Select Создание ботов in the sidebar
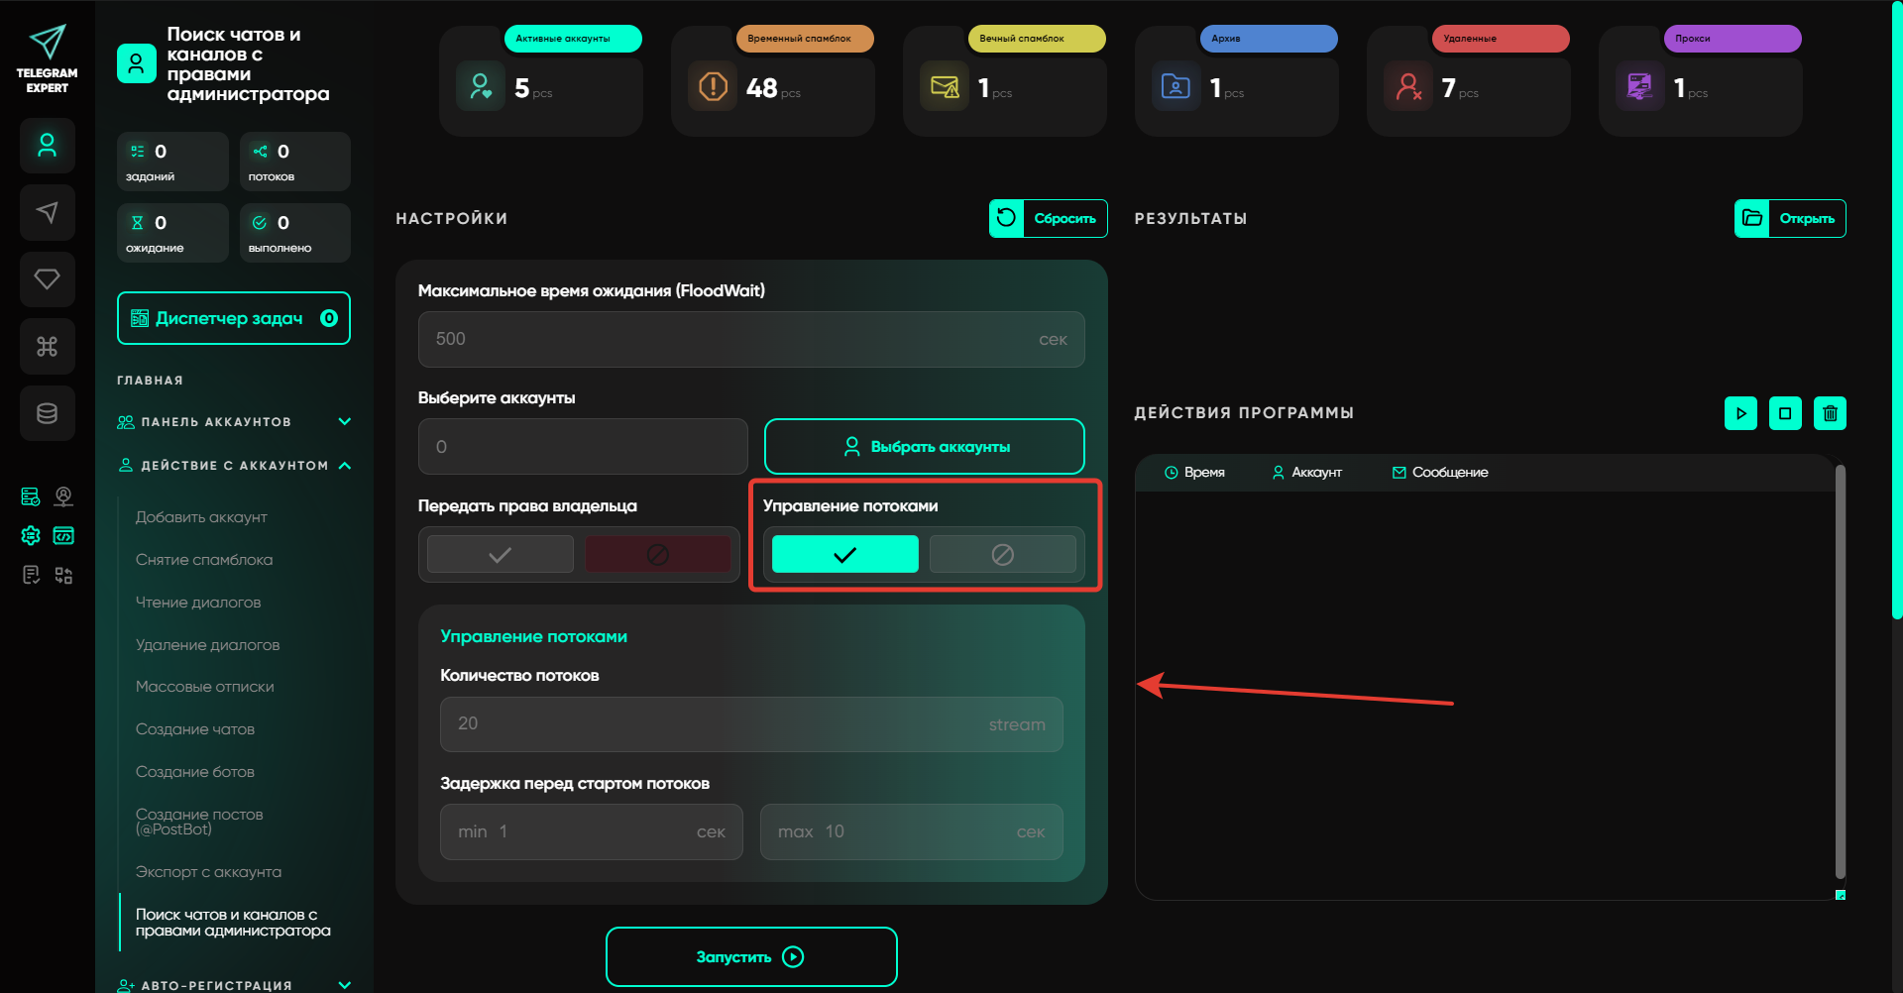This screenshot has width=1903, height=993. [195, 772]
